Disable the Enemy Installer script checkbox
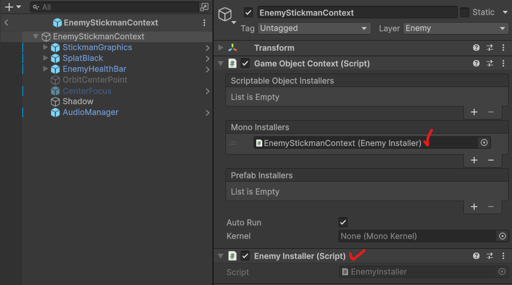This screenshot has height=285, width=512. click(245, 256)
